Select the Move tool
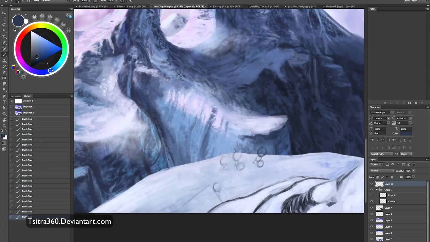The height and width of the screenshot is (242, 430). pyautogui.click(x=4, y=13)
